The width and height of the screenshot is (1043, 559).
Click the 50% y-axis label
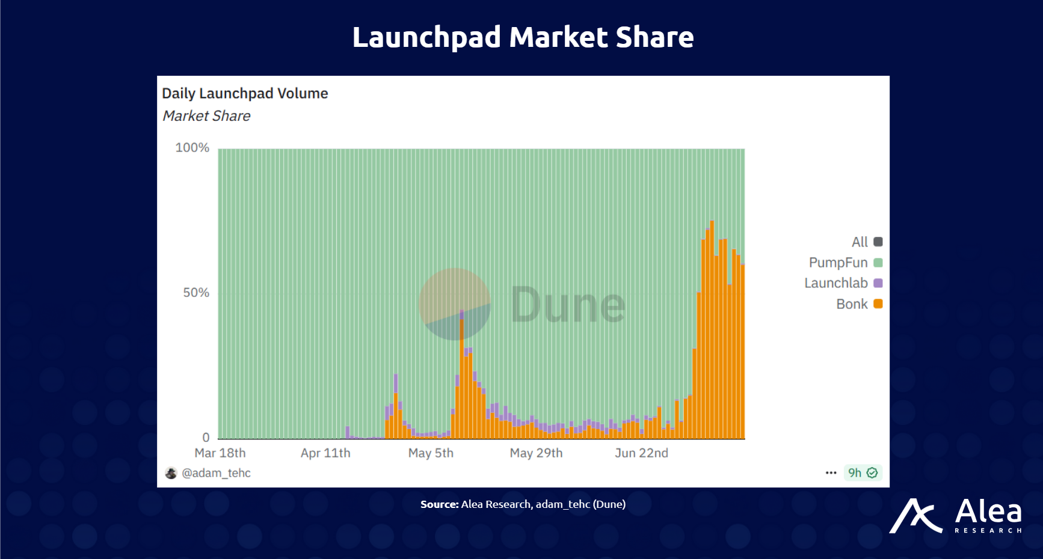click(196, 293)
